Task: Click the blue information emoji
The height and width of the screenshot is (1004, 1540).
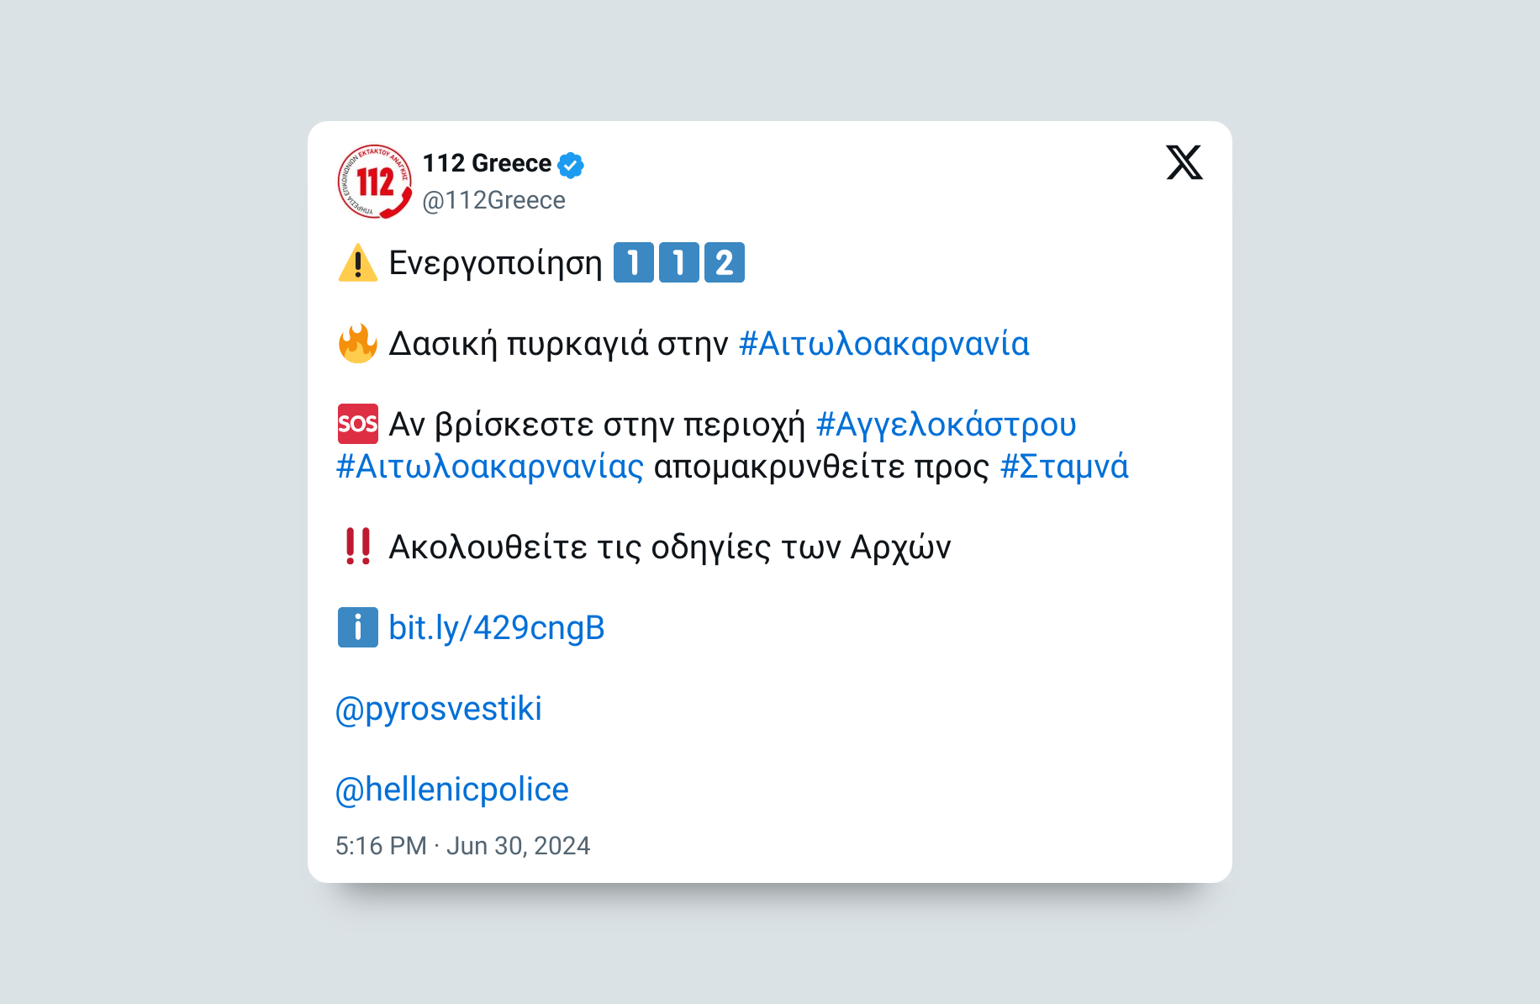Action: point(357,627)
